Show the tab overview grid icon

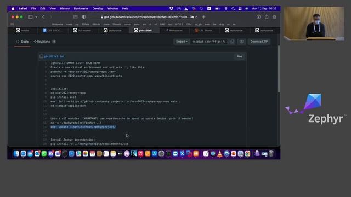point(274,17)
